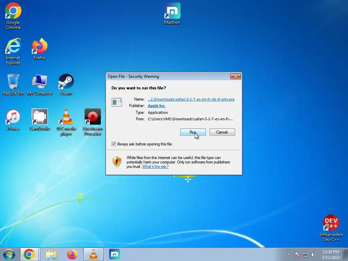348x261 pixels.
Task: Select Embarcadero Dev-C++ desktop icon
Action: [331, 228]
